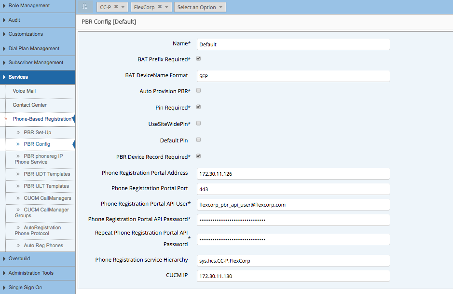Open the Select an Option dropdown
Viewport: 453px width, 294px height.
pyautogui.click(x=200, y=7)
